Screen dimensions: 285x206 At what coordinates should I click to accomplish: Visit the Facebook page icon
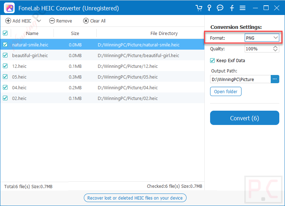232,8
